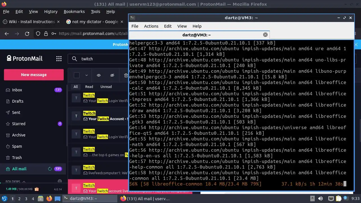Select the third Twitch message avatar
Viewport: 361px width, 203px height.
pyautogui.click(x=76, y=134)
